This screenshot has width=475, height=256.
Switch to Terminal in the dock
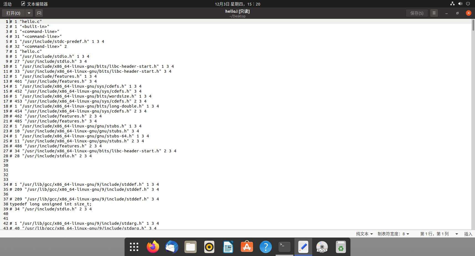click(x=285, y=247)
